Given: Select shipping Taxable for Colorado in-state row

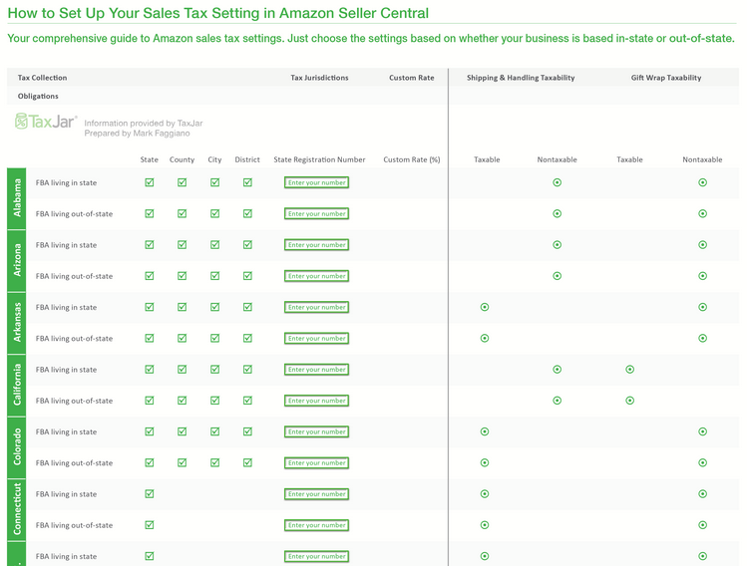Looking at the screenshot, I should pyautogui.click(x=485, y=431).
